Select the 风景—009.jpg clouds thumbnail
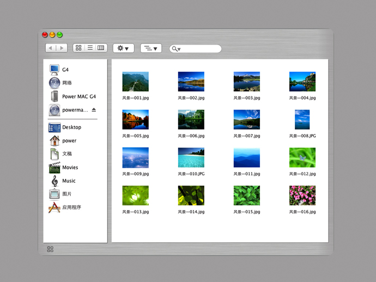This screenshot has width=376, height=282. click(136, 158)
